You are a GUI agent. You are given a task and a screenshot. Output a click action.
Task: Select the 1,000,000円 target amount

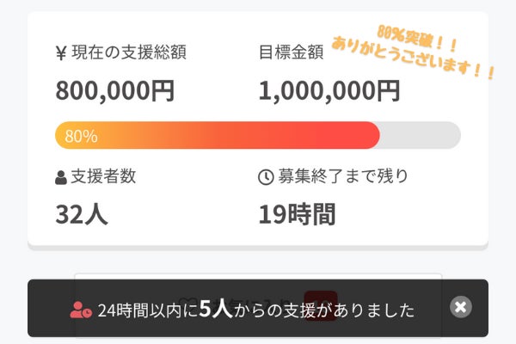point(329,89)
